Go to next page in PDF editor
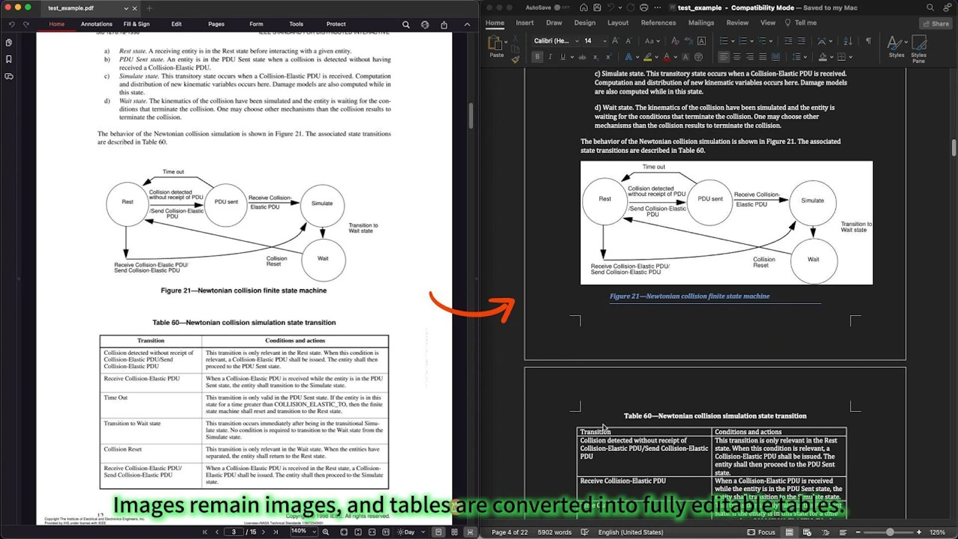The height and width of the screenshot is (539, 958). tap(263, 532)
